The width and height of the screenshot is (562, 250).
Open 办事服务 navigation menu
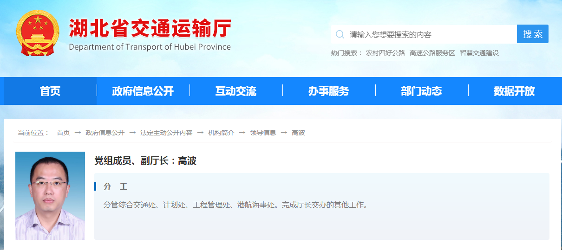(x=329, y=91)
